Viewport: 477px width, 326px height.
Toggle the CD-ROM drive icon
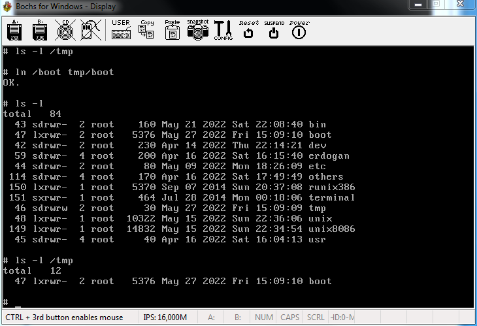[64, 30]
